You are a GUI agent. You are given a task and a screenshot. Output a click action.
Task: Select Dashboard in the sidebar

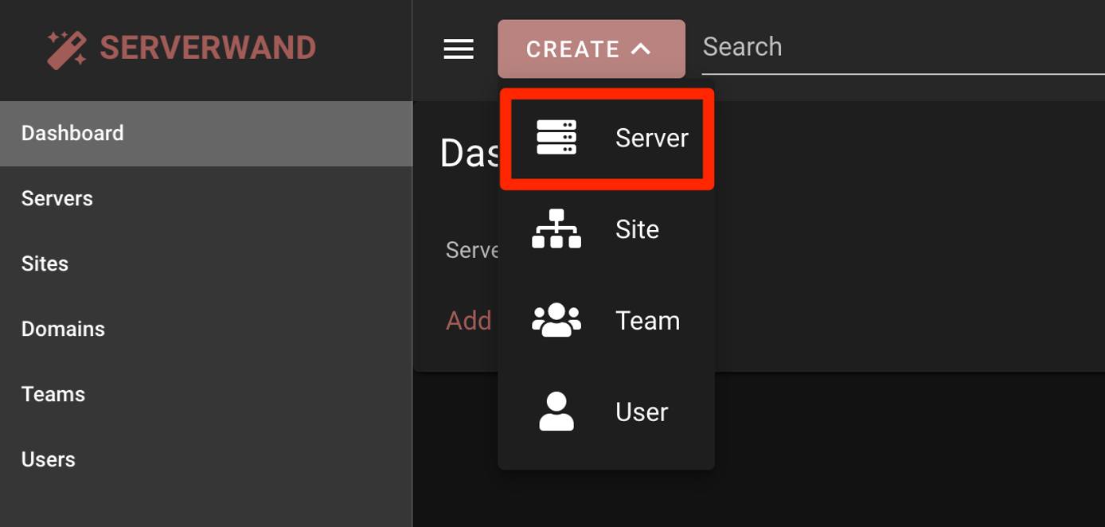[72, 133]
